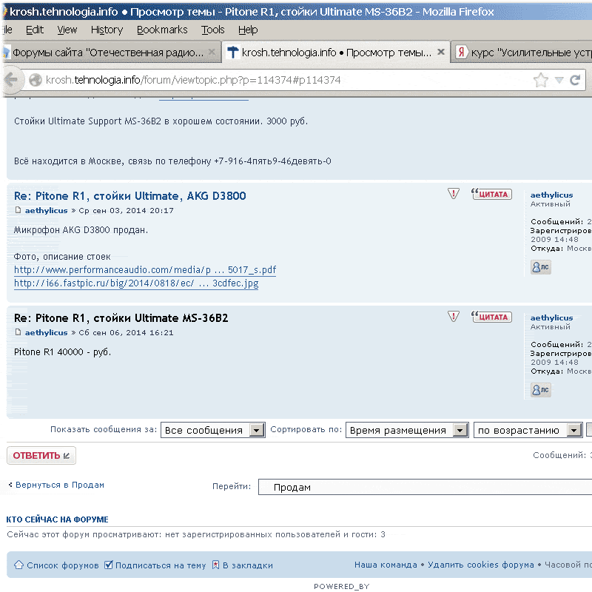Image resolution: width=592 pixels, height=592 pixels.
Task: Click the Yandex favicon on the курс tab
Action: pyautogui.click(x=461, y=52)
